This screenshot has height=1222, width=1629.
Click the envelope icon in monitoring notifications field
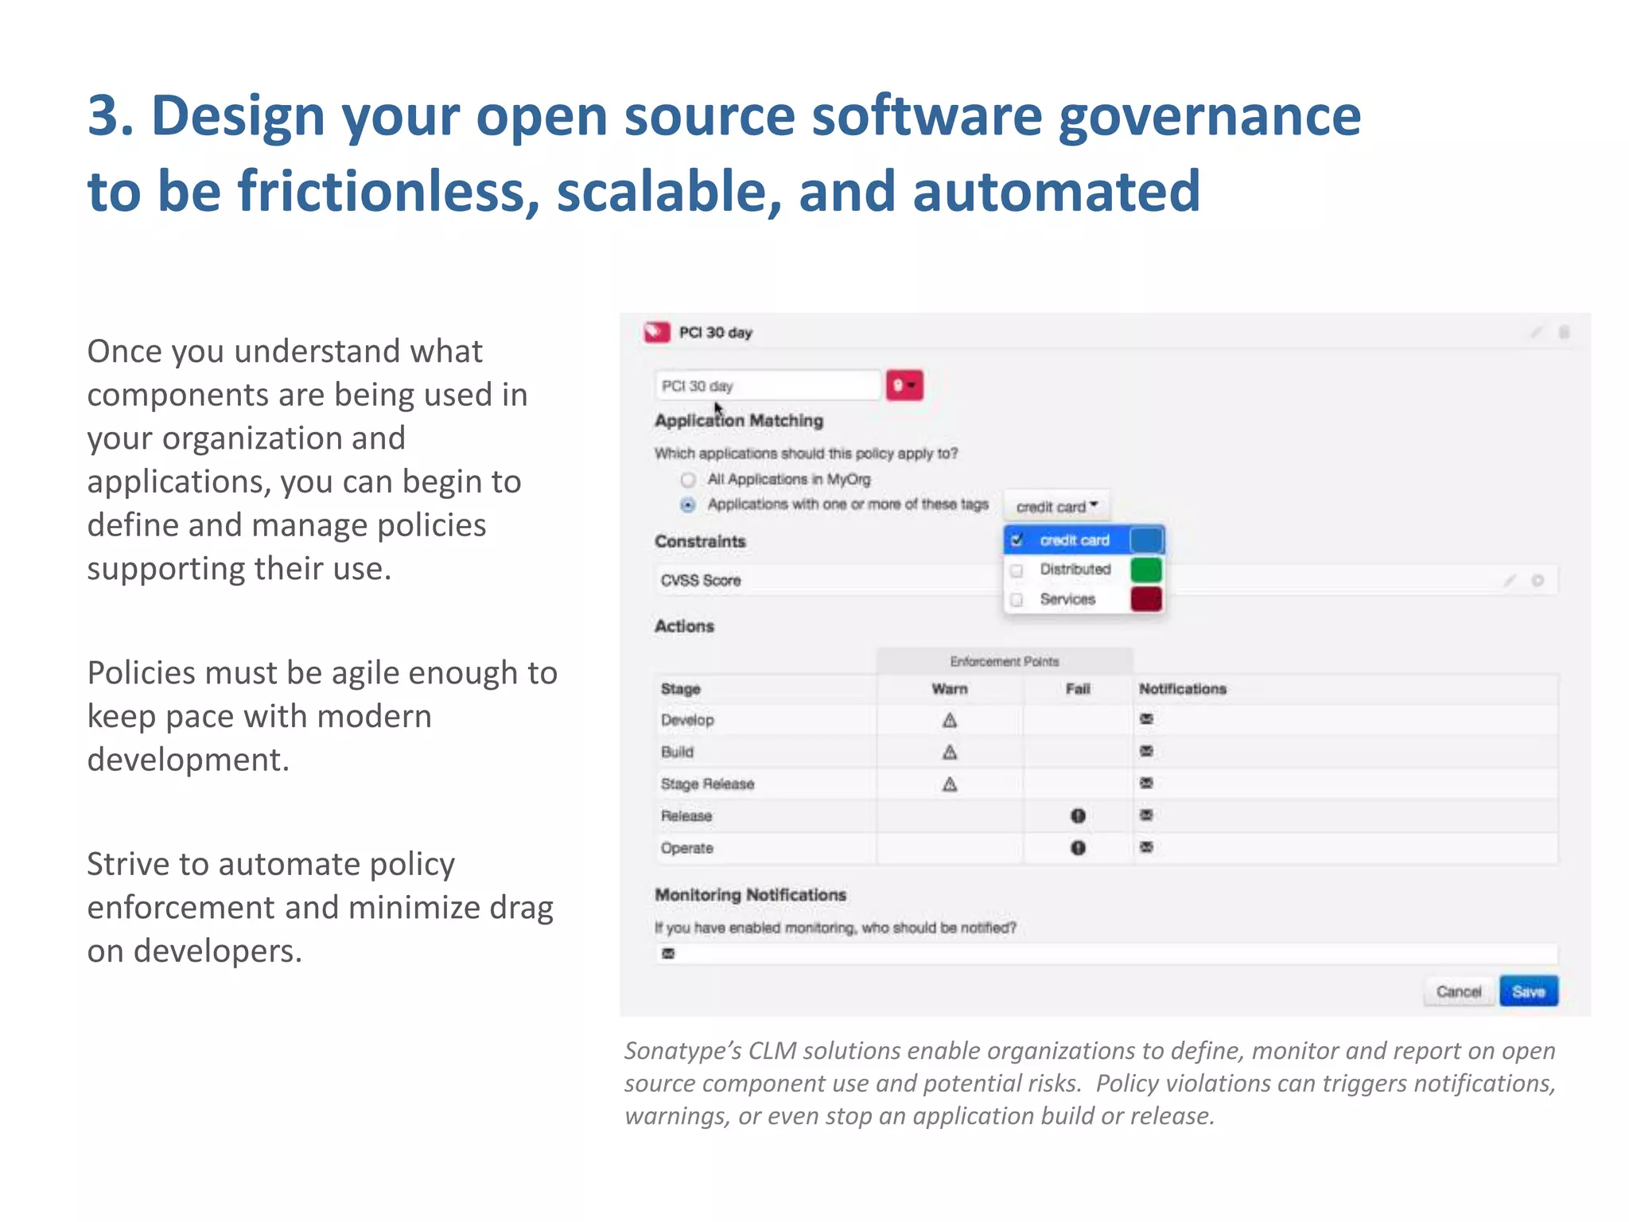coord(668,954)
